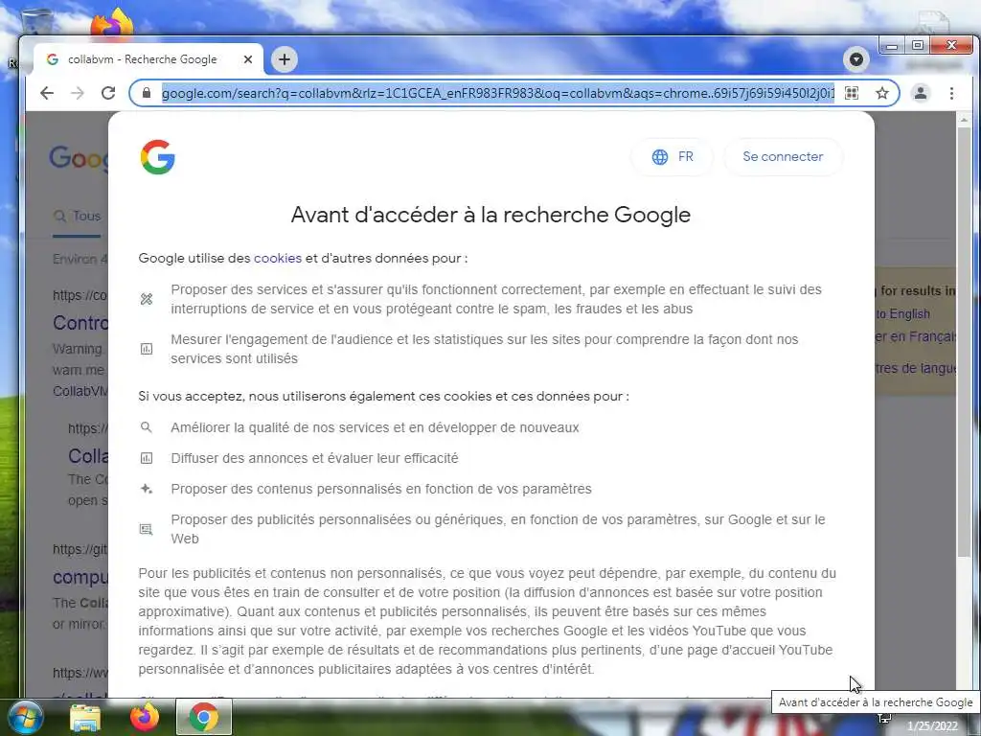Launch Firefox from the taskbar
This screenshot has width=981, height=736.
(145, 717)
